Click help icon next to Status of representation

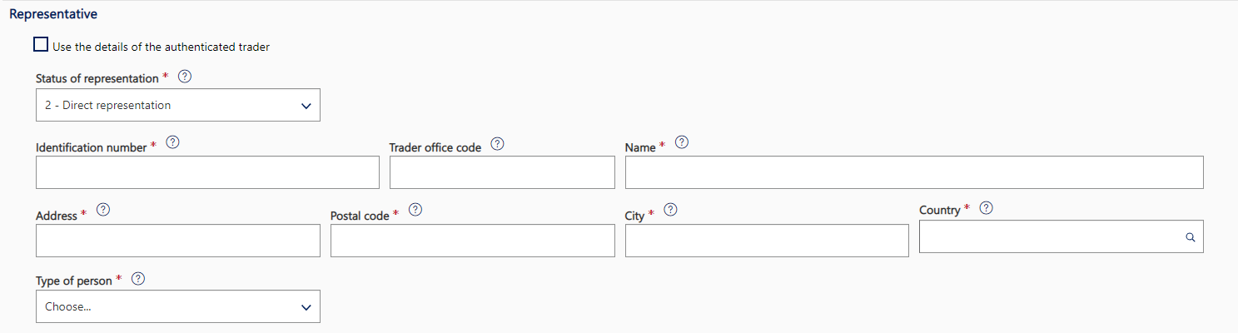click(x=185, y=77)
